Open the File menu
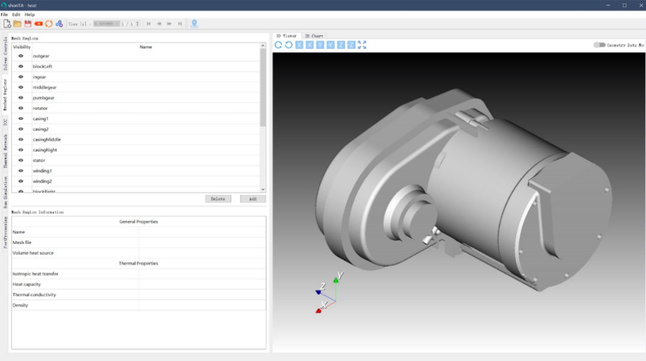The width and height of the screenshot is (646, 361). [x=4, y=14]
